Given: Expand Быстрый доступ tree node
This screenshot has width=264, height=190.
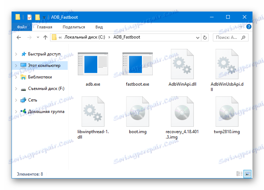Looking at the screenshot, I should [x=16, y=54].
